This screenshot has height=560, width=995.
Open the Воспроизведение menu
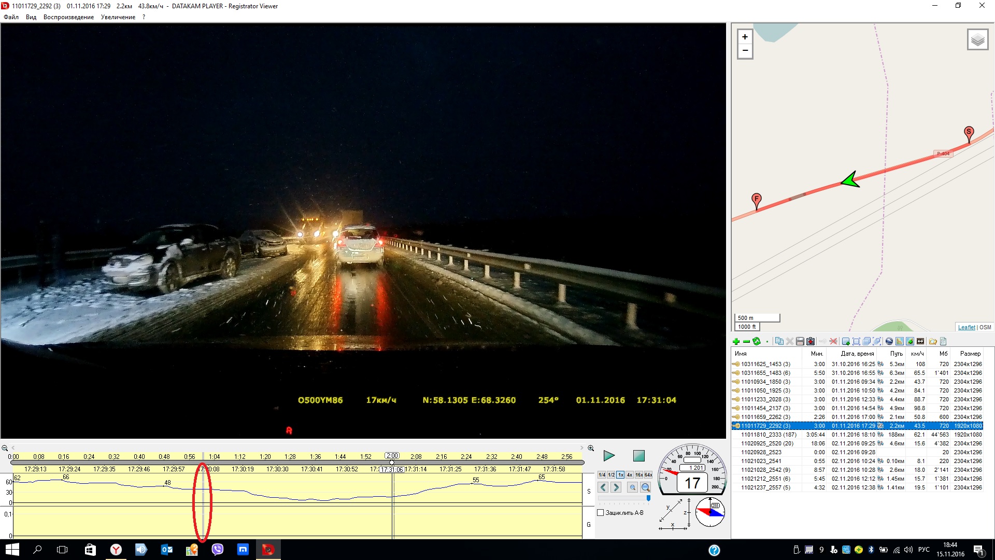point(68,17)
